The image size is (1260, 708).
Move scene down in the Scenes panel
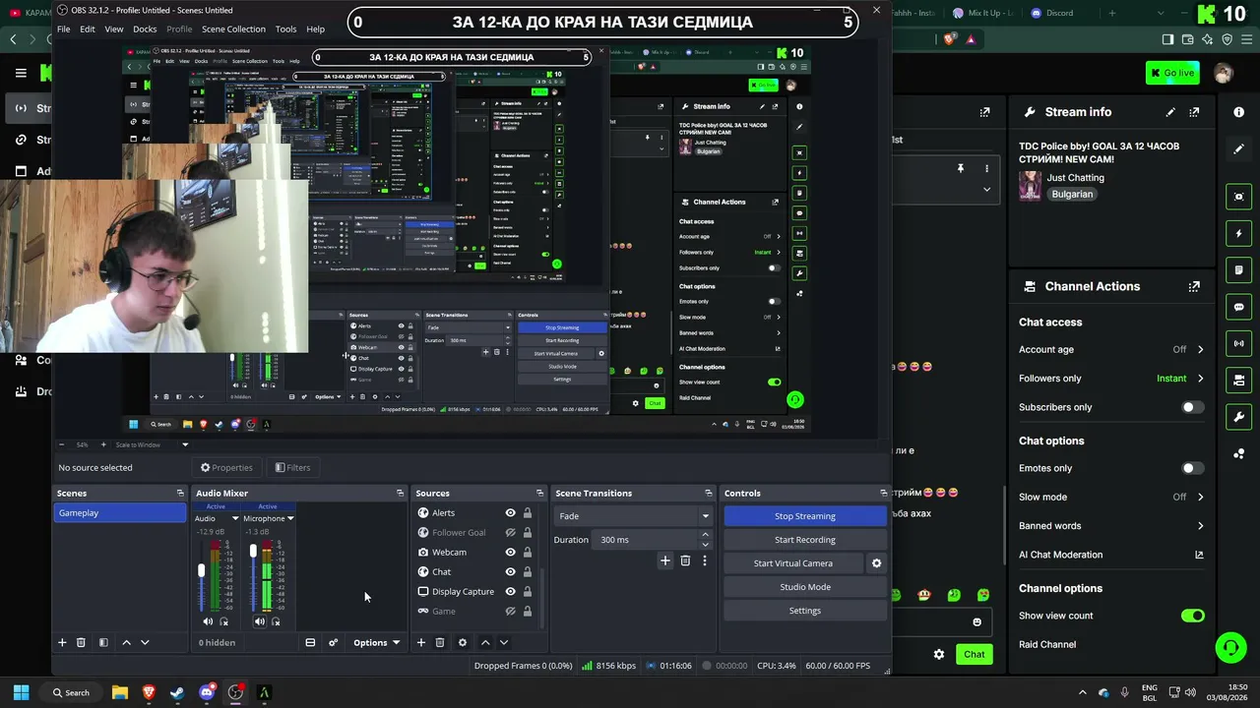(145, 642)
